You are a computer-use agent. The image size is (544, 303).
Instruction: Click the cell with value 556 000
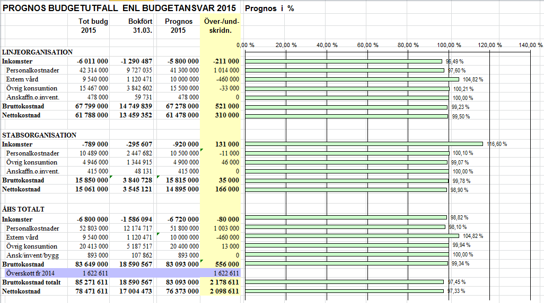click(x=227, y=264)
